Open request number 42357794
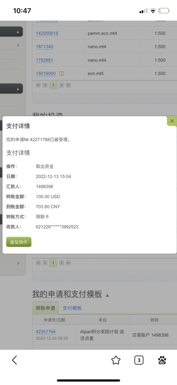 coord(45,332)
